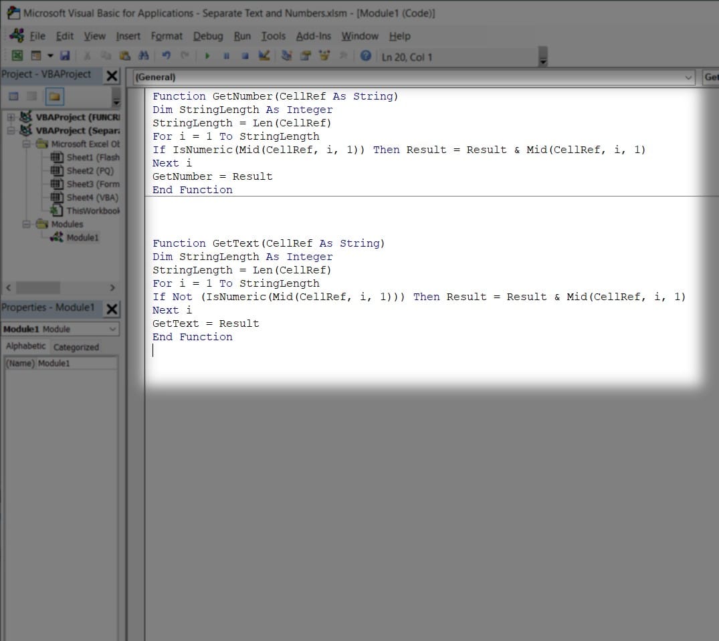
Task: Click View Object icon in Project pane
Action: pos(31,96)
